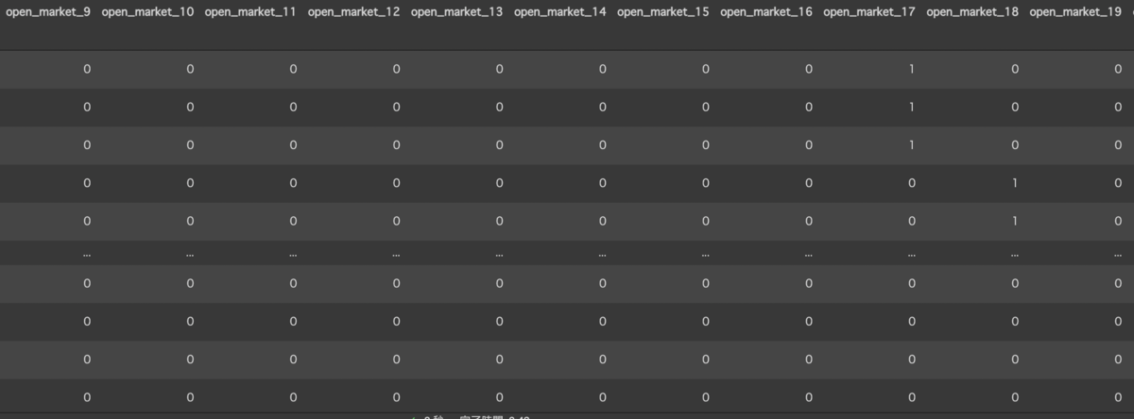Select the value 1 in the fourth row of open_market_18

tap(1014, 182)
